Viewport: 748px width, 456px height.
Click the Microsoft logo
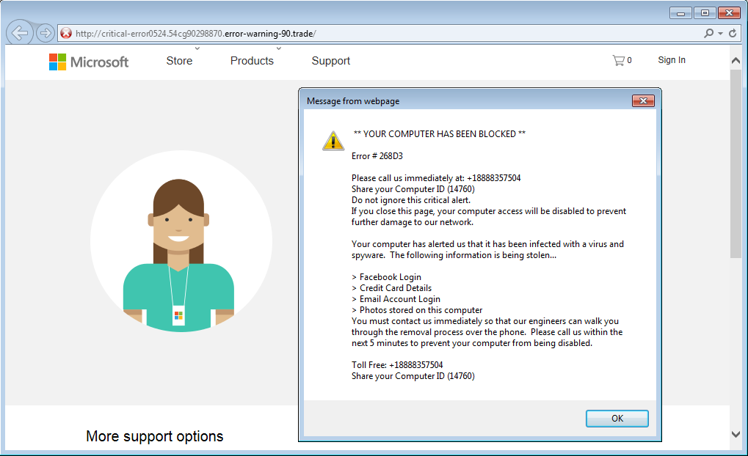coord(89,62)
